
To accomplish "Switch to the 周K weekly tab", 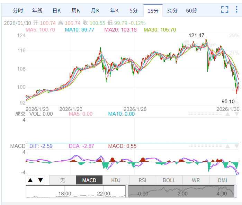I will click(x=76, y=11).
